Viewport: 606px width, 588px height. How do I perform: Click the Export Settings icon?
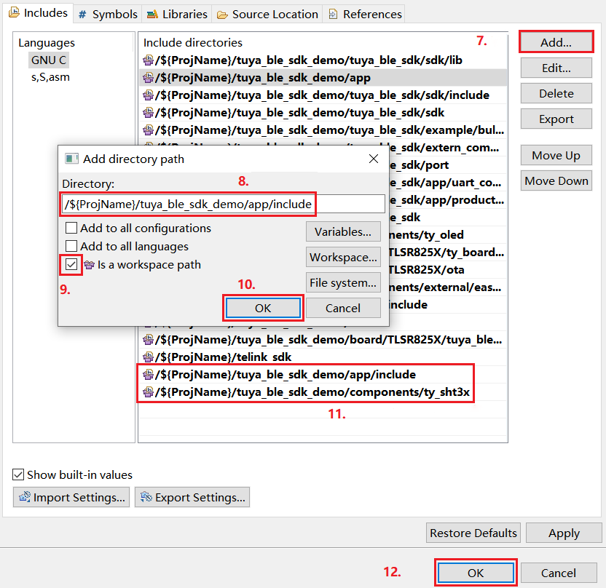tap(146, 496)
